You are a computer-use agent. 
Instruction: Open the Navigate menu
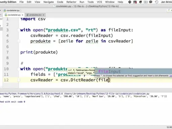(48, 2)
